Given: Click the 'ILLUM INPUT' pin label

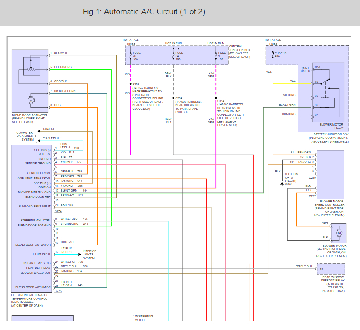Looking at the screenshot, I should [41, 254].
